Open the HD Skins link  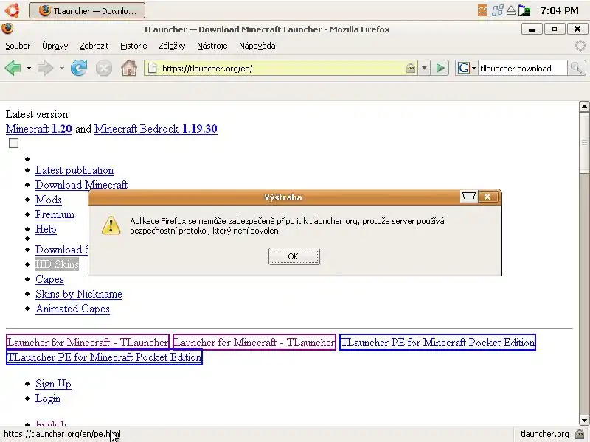(57, 264)
